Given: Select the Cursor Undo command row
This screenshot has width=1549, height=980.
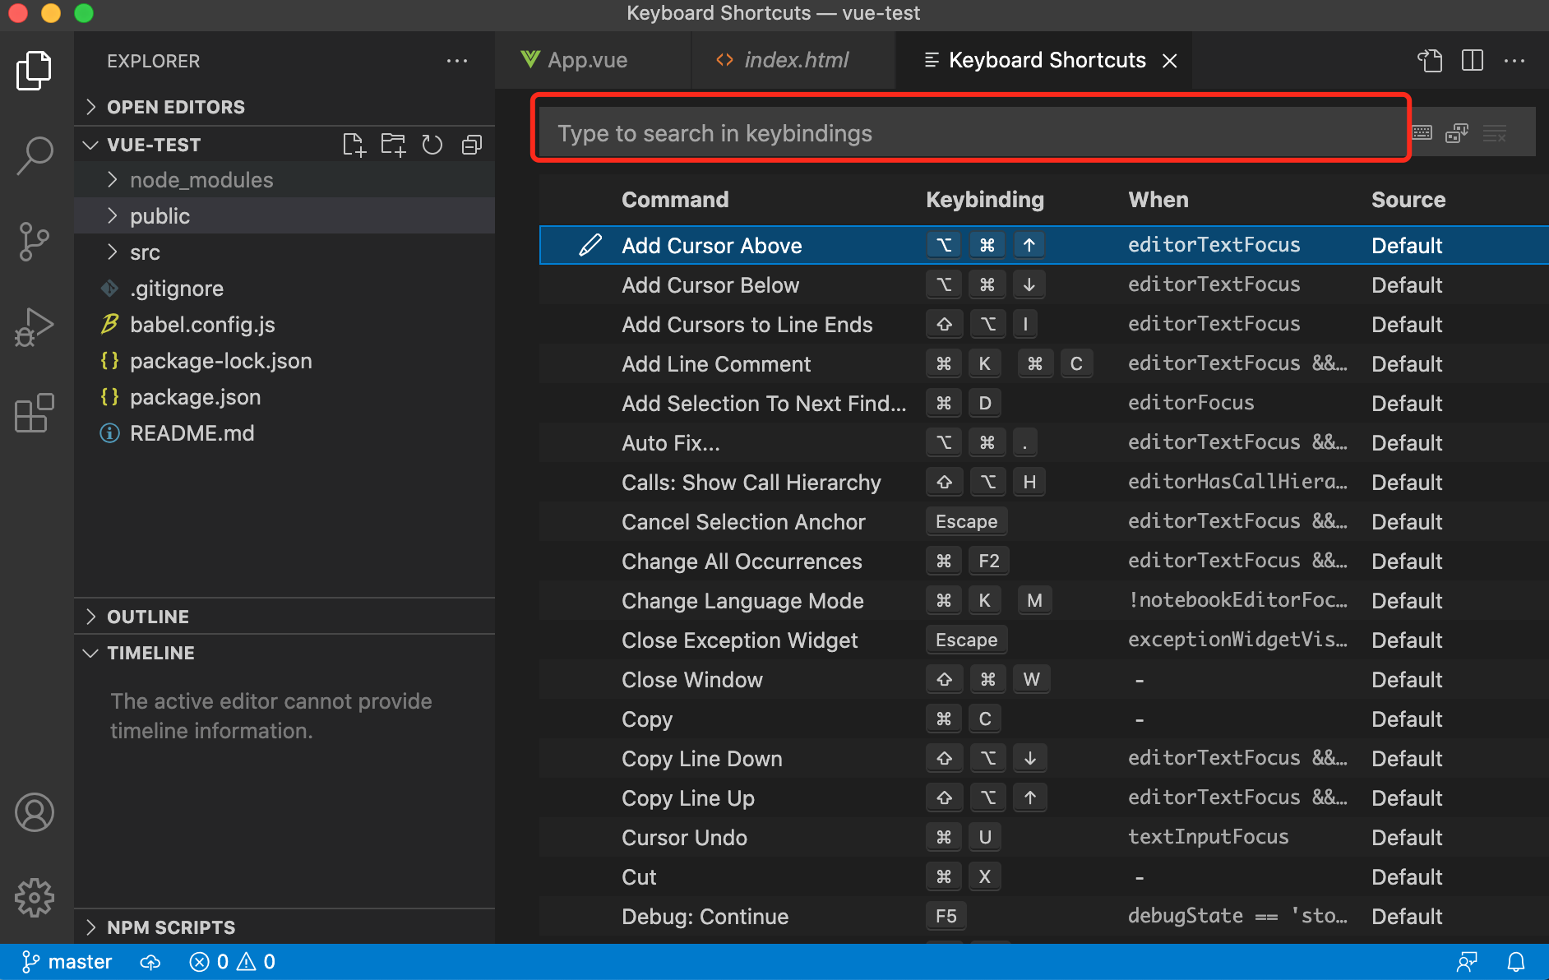Looking at the screenshot, I should (1044, 838).
